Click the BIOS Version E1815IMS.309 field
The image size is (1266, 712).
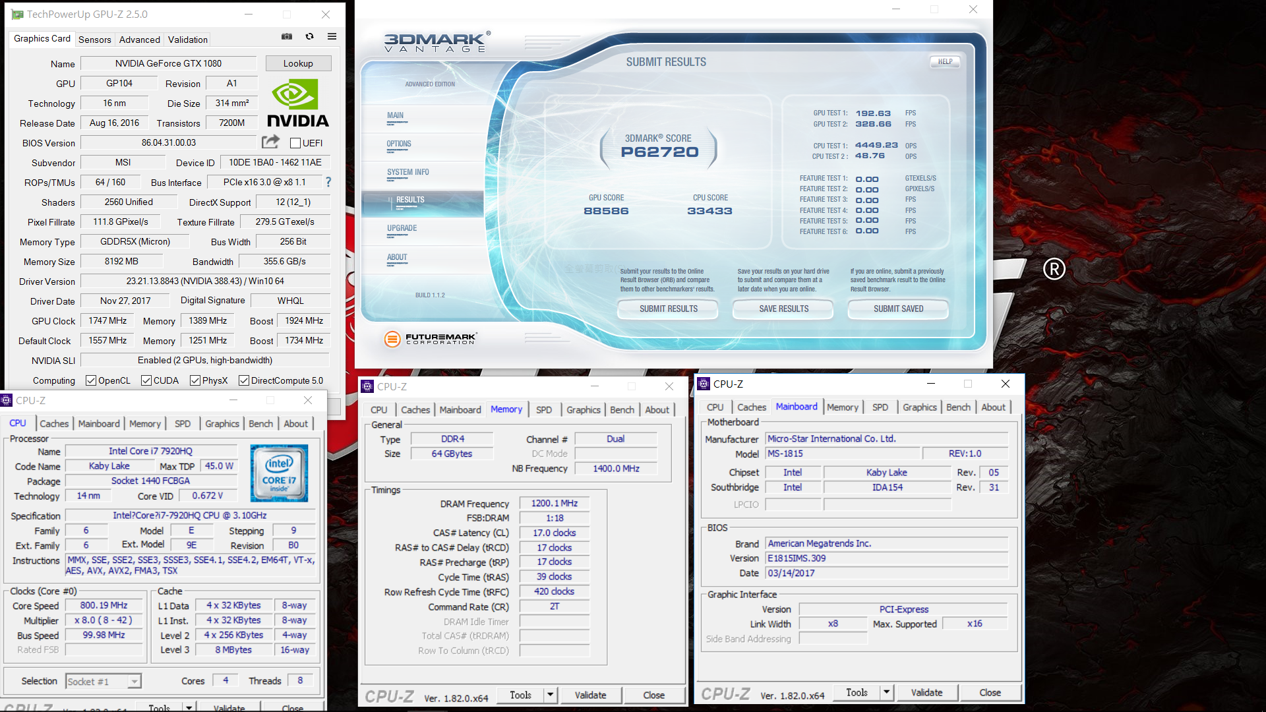pyautogui.click(x=886, y=558)
